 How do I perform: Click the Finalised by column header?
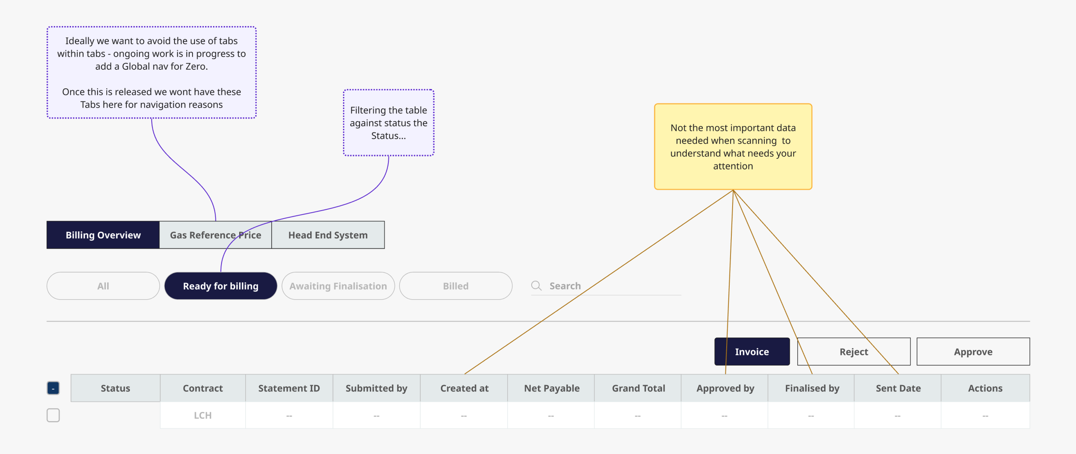pyautogui.click(x=812, y=388)
